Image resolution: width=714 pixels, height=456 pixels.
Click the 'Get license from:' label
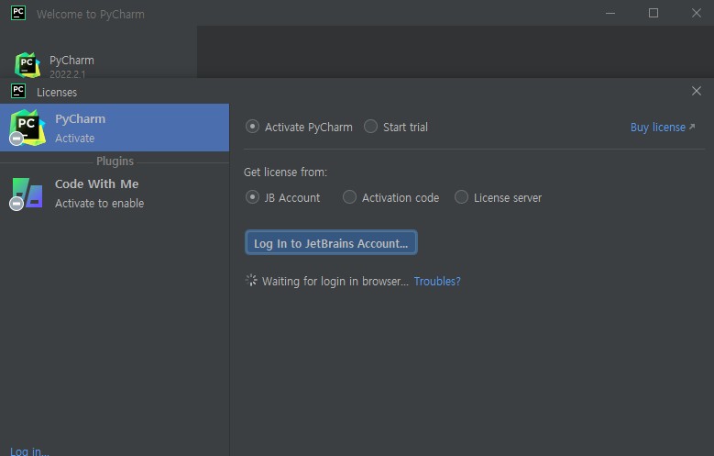pos(285,172)
